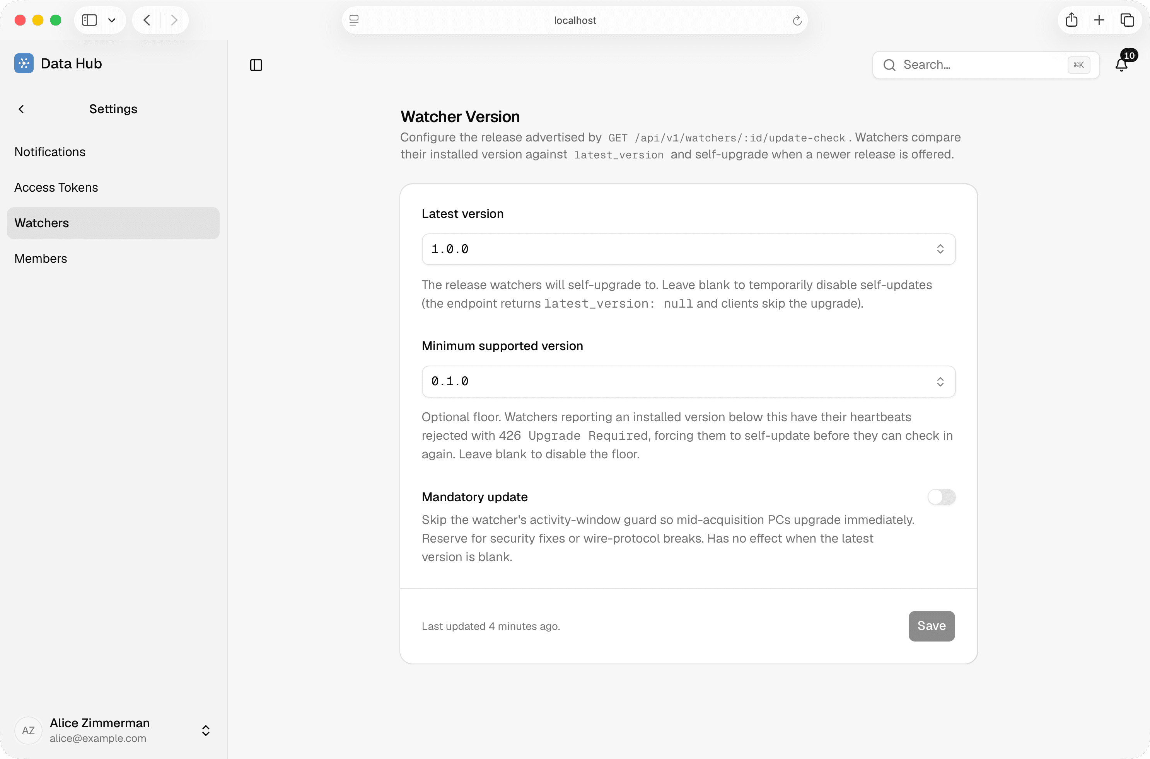1150x759 pixels.
Task: Open the notifications bell
Action: [x=1121, y=65]
